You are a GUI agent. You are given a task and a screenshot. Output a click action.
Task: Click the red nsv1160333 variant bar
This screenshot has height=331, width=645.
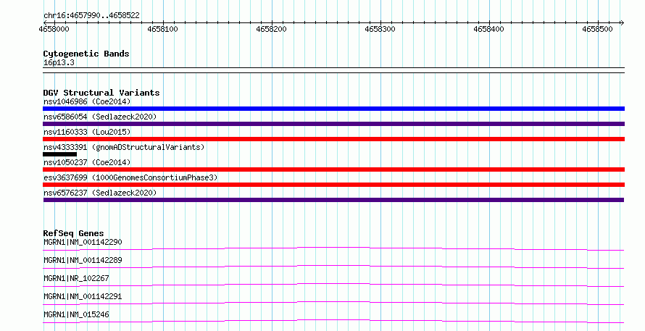tap(333, 139)
